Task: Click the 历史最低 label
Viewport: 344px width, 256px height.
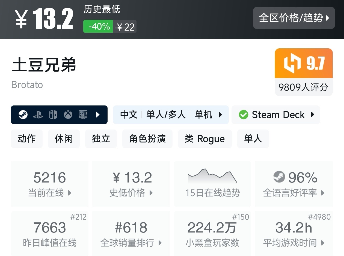Action: (x=102, y=9)
